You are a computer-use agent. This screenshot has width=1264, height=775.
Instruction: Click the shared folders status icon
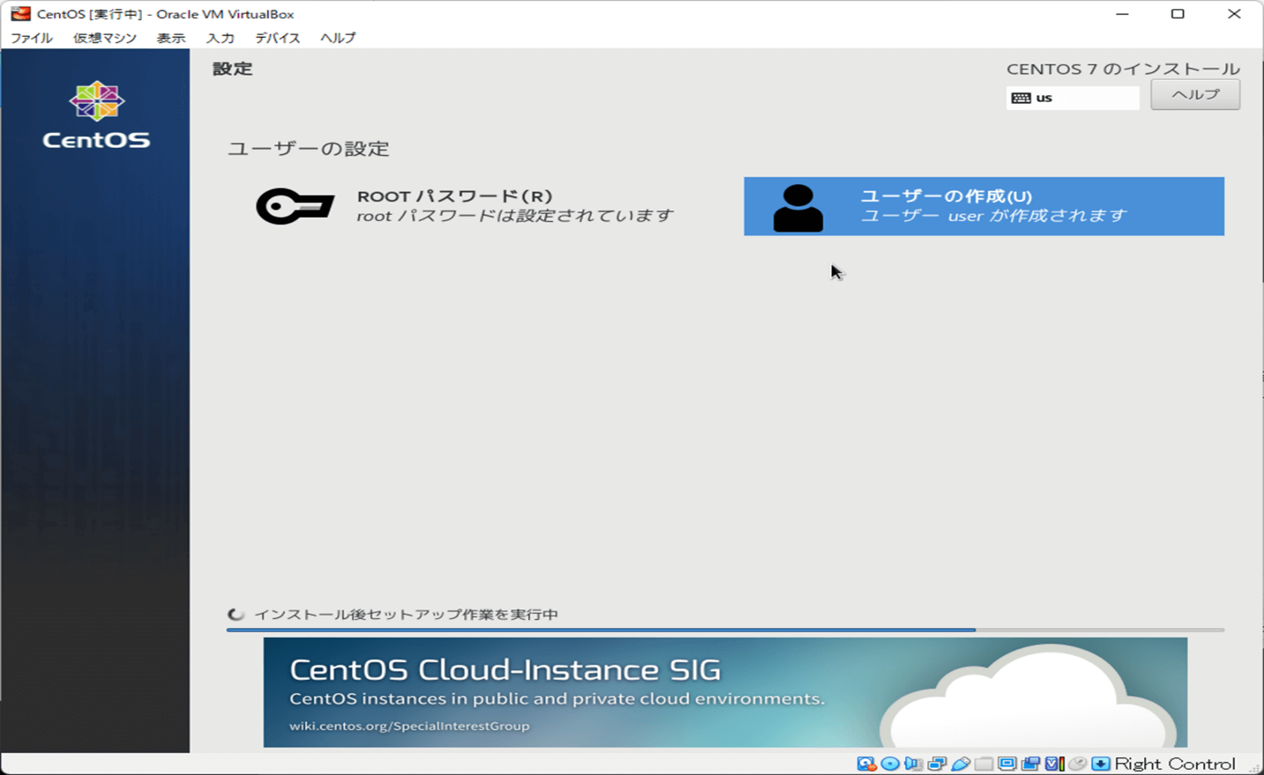[984, 764]
